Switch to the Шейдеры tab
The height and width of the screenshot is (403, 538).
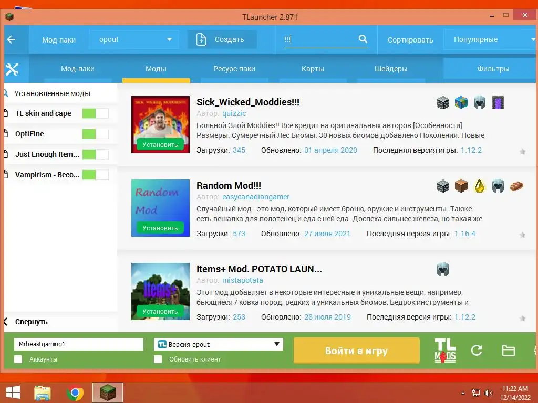point(391,69)
